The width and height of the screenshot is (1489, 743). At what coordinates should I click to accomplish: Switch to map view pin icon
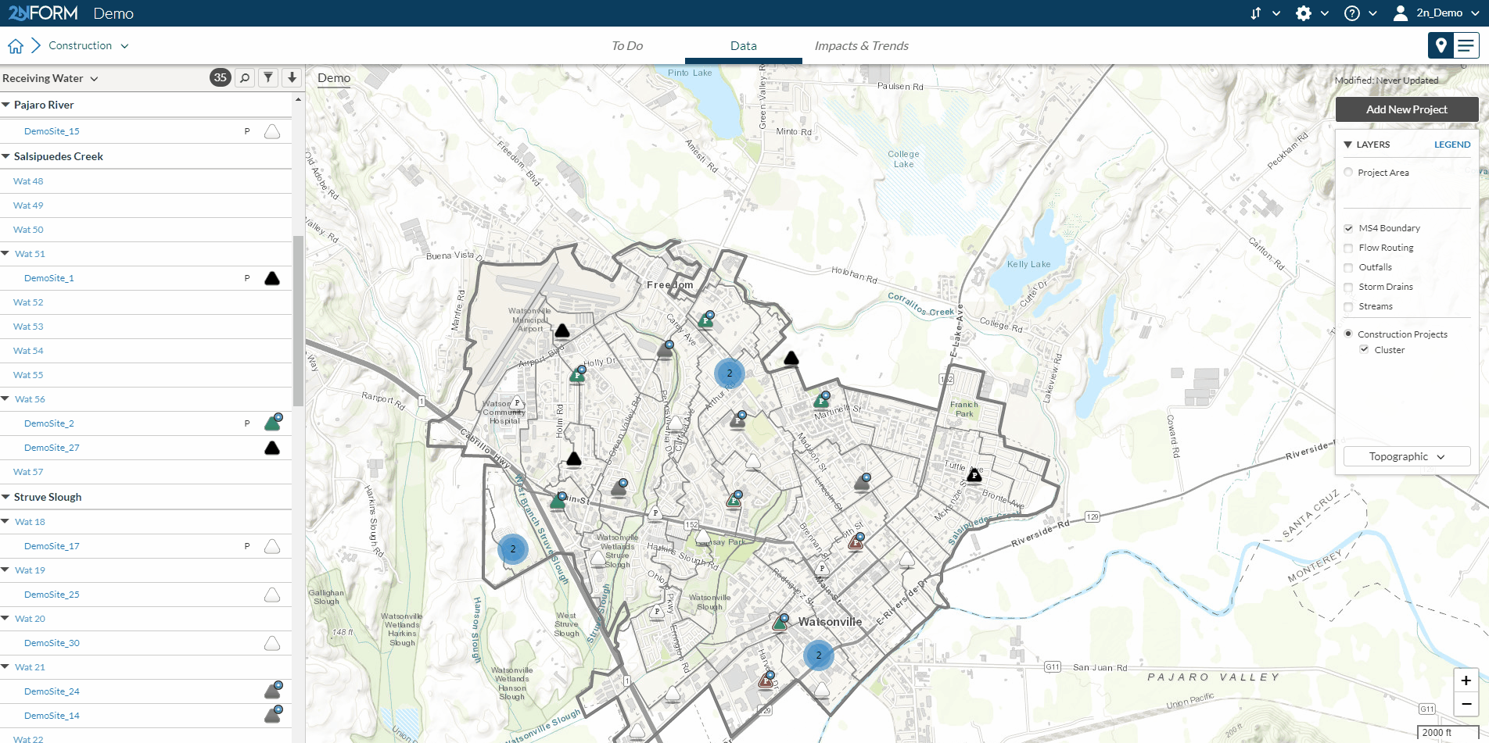point(1441,46)
